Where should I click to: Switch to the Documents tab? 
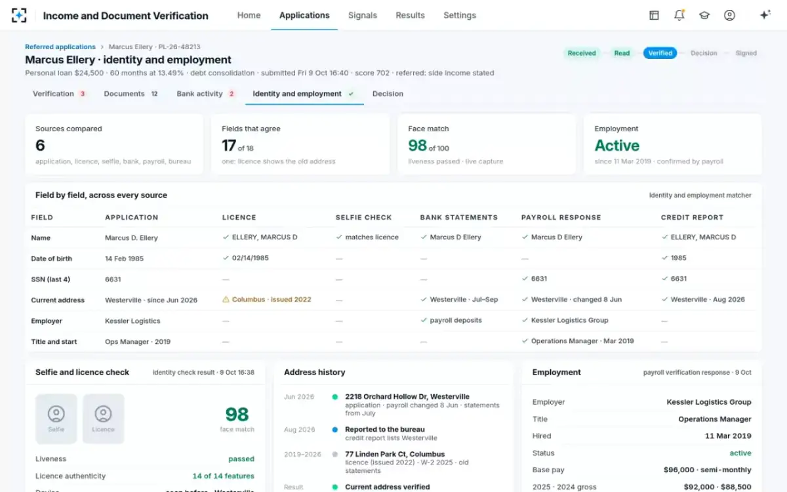click(x=131, y=94)
